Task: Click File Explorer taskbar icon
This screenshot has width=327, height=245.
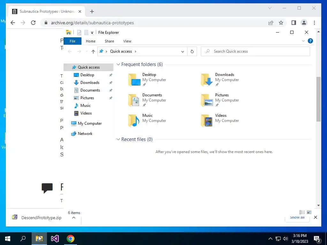Action: coord(39,239)
